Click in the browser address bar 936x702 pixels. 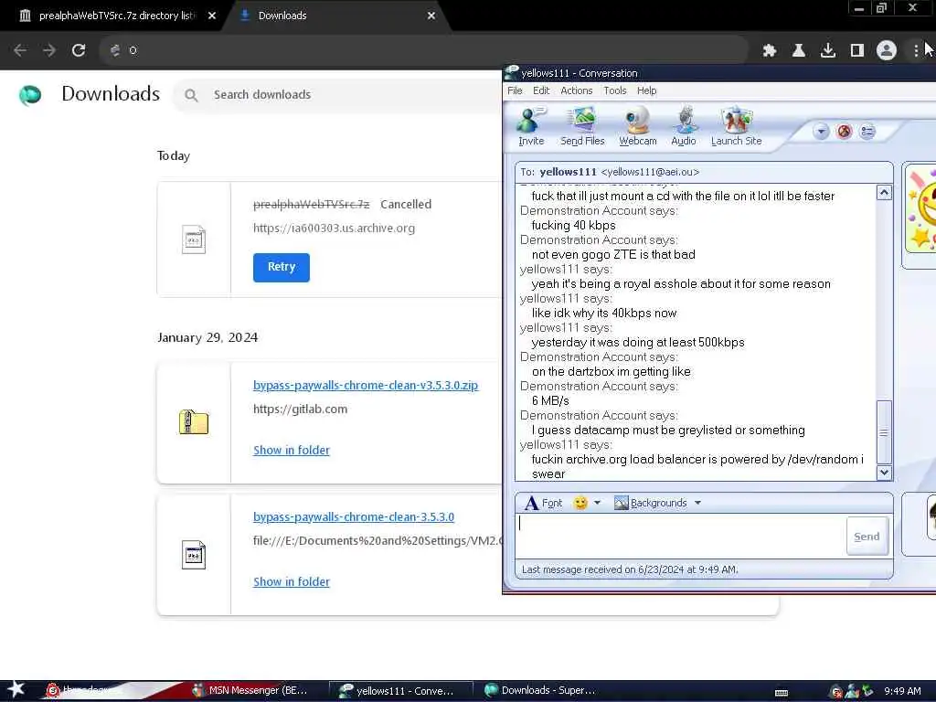pos(424,50)
